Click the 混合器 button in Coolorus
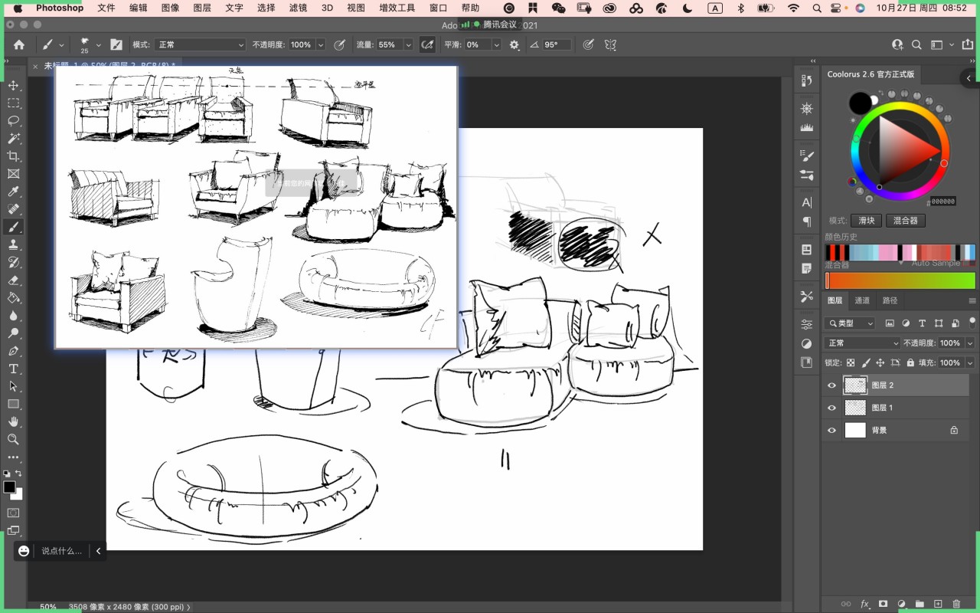This screenshot has height=613, width=980. [905, 221]
